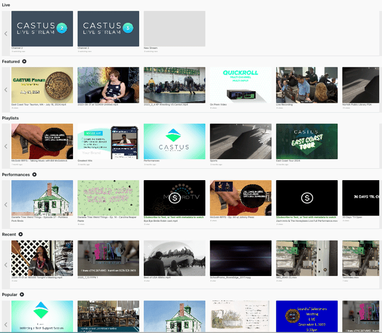Image resolution: width=382 pixels, height=333 pixels.
Task: Click left arrow in Recent row
Action: (6, 265)
